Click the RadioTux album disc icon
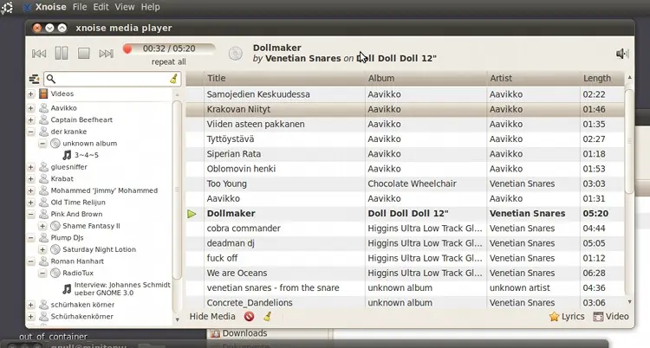Image resolution: width=650 pixels, height=348 pixels. pos(55,273)
